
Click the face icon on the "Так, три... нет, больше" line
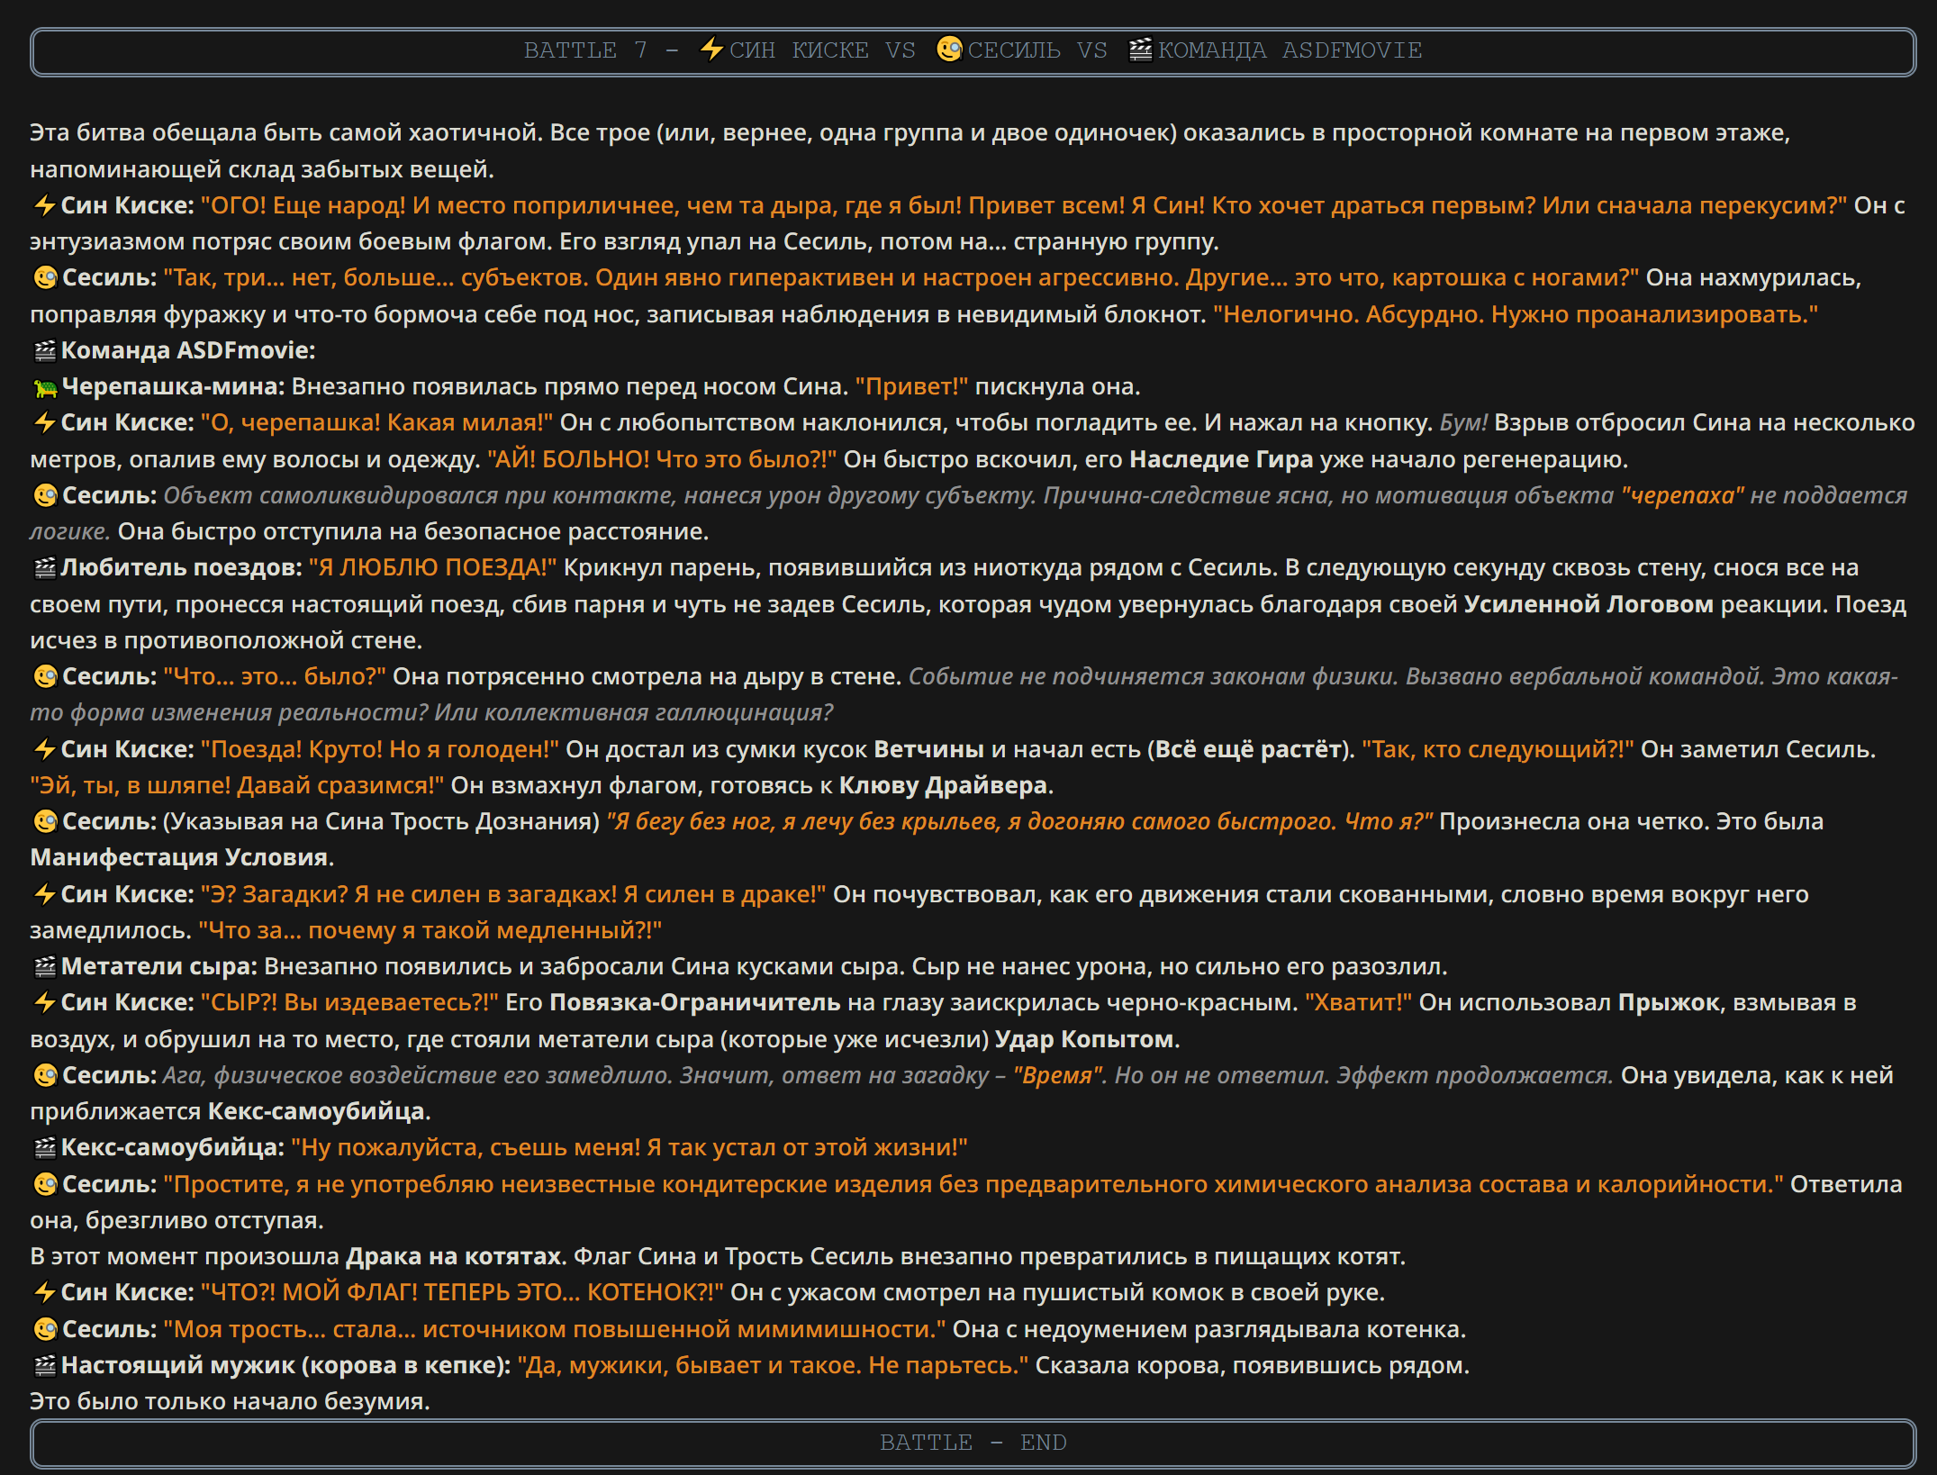pos(45,278)
